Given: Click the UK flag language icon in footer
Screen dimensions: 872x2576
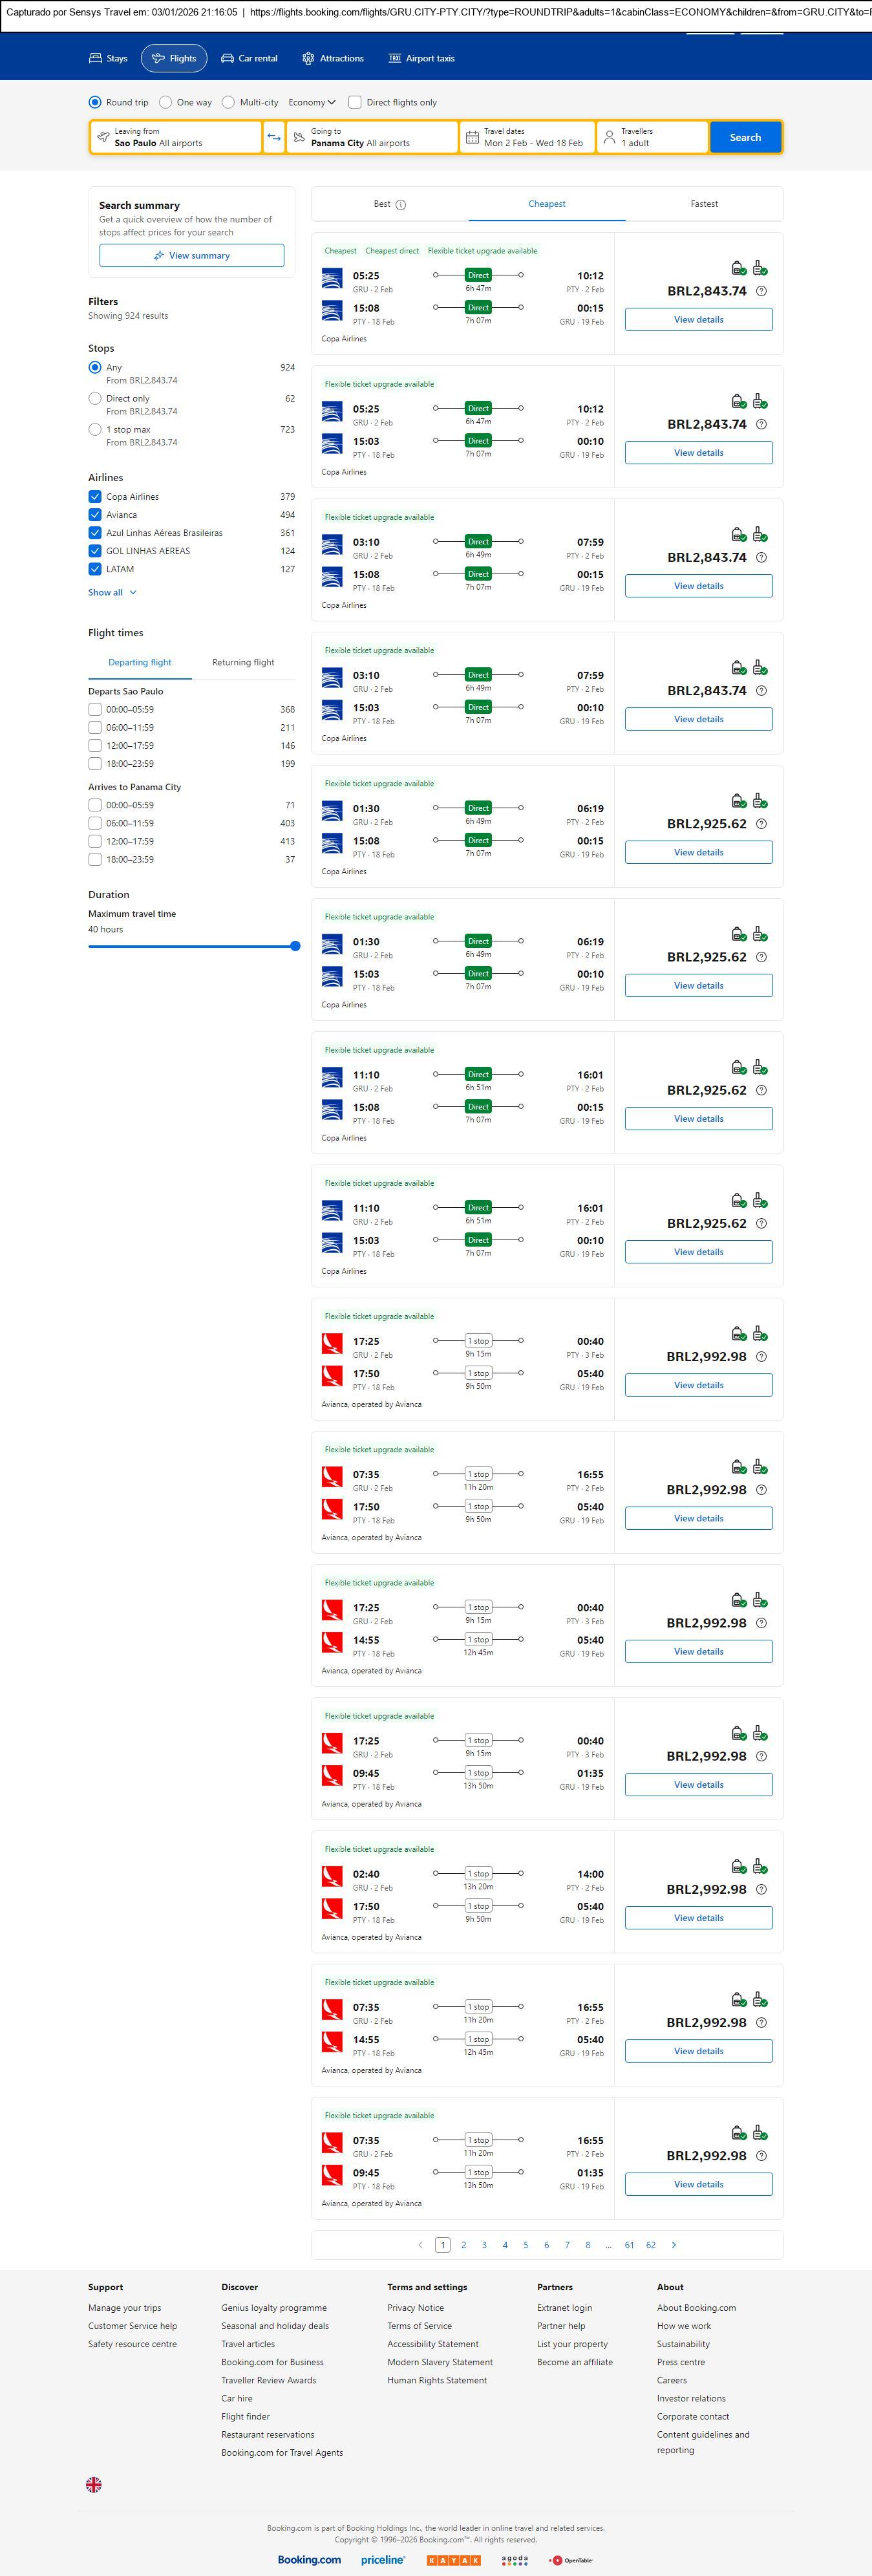Looking at the screenshot, I should click(94, 2484).
